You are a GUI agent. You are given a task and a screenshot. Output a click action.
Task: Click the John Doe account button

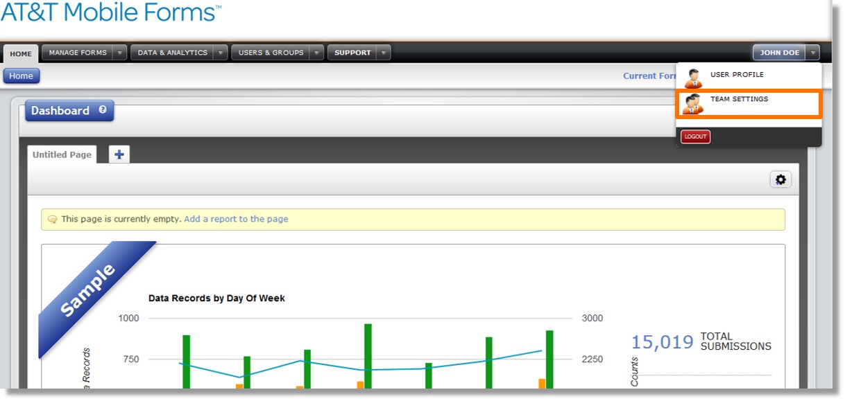click(x=779, y=53)
